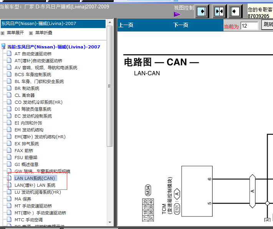Expand all menus via 菜单展开 label
This screenshot has width=273, height=229.
[x=15, y=33]
